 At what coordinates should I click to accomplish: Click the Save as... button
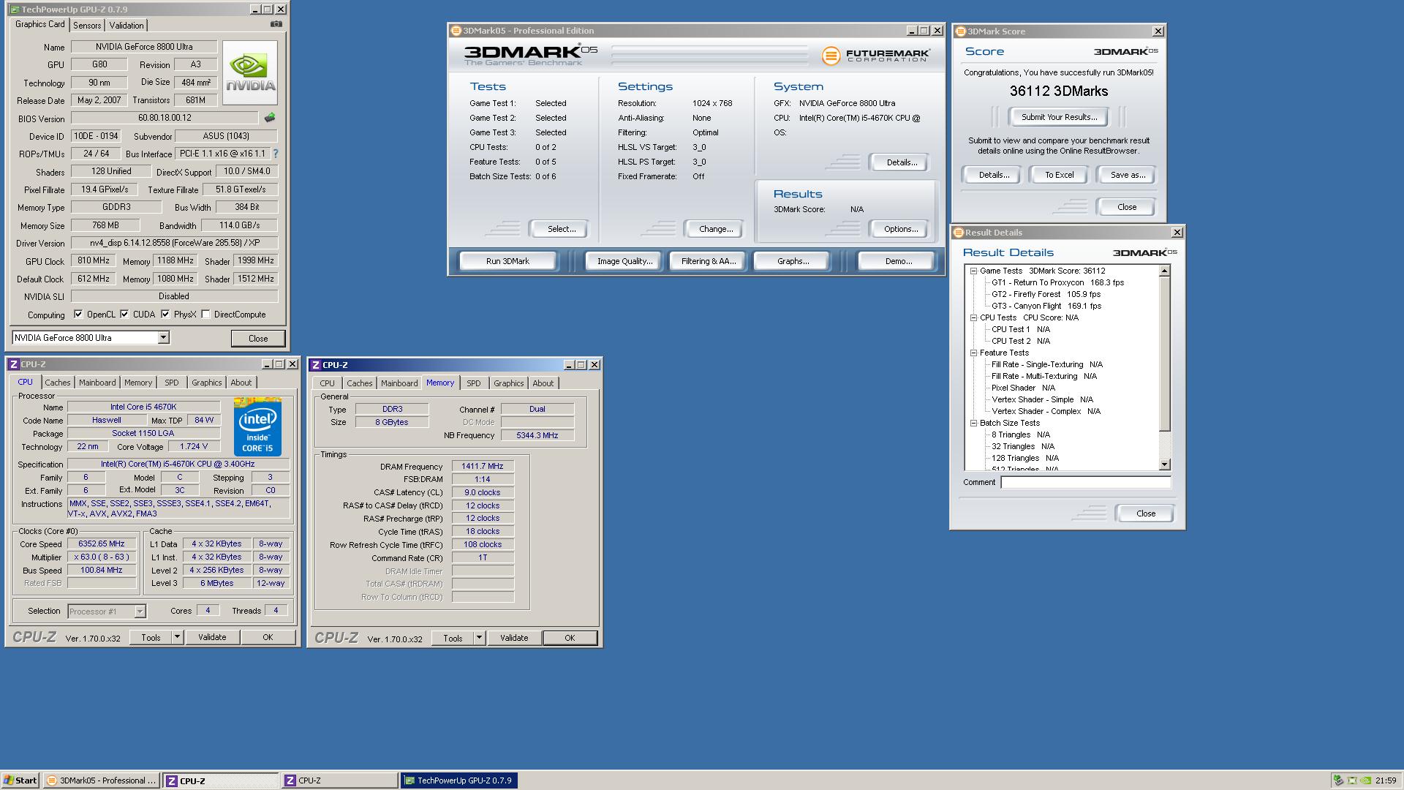pyautogui.click(x=1128, y=175)
